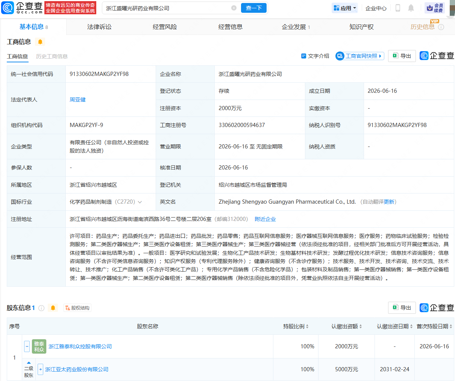Click the 登记状态 value 存续
Viewport: 455px width, 381px height.
click(x=224, y=91)
